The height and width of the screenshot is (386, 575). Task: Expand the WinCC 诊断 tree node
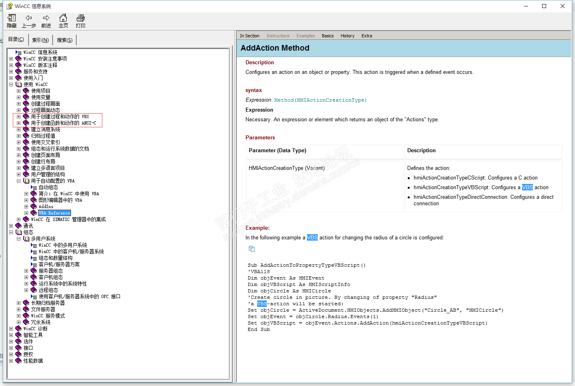(11, 329)
